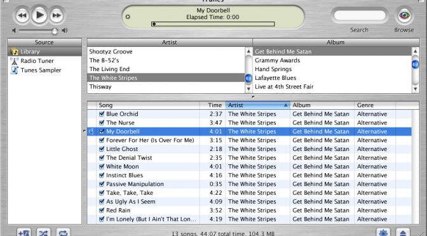Screen dimensions: 427x236
Task: Toggle repeat playback
Action: point(63,233)
